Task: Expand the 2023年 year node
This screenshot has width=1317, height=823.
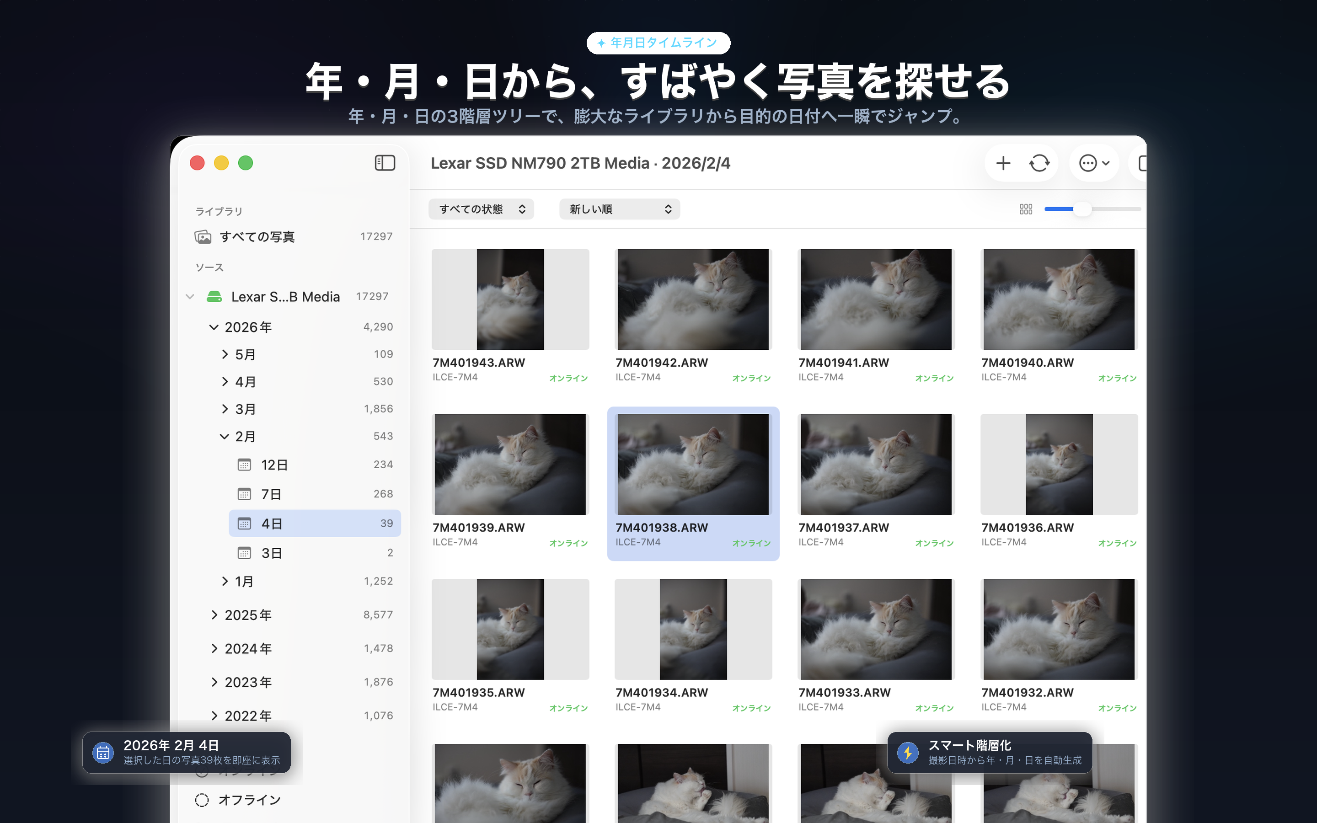Action: tap(214, 682)
